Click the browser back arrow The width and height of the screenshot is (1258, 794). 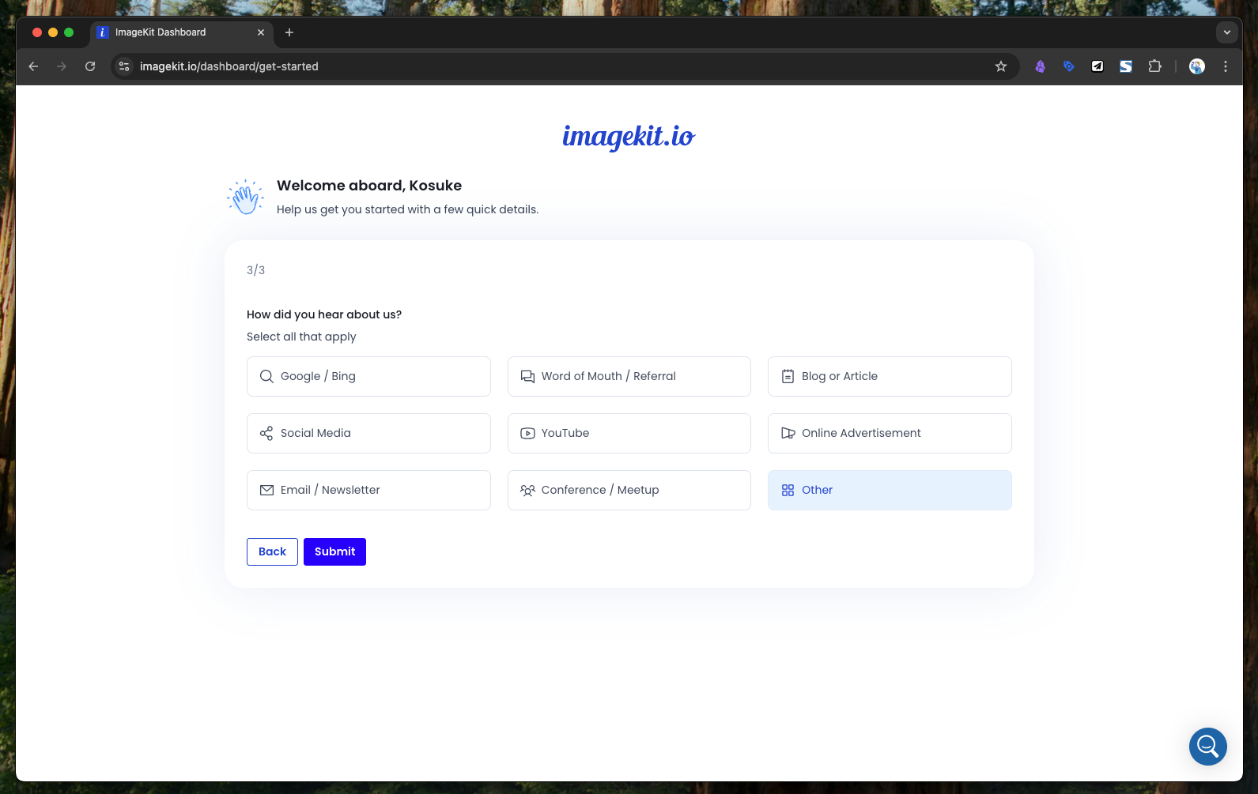tap(33, 66)
